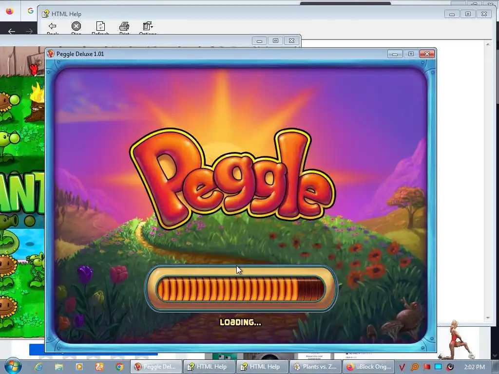Minimize the Peggle Deluxe window

[x=395, y=54]
